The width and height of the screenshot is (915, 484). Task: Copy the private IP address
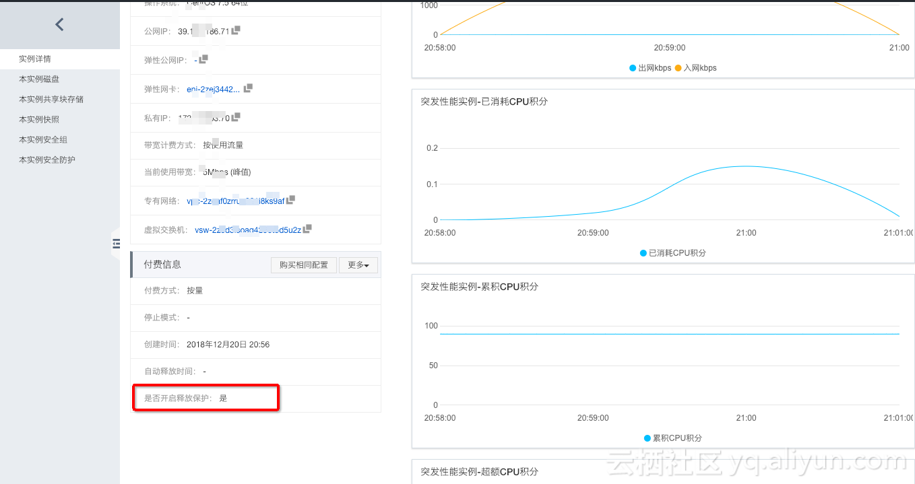click(x=236, y=117)
